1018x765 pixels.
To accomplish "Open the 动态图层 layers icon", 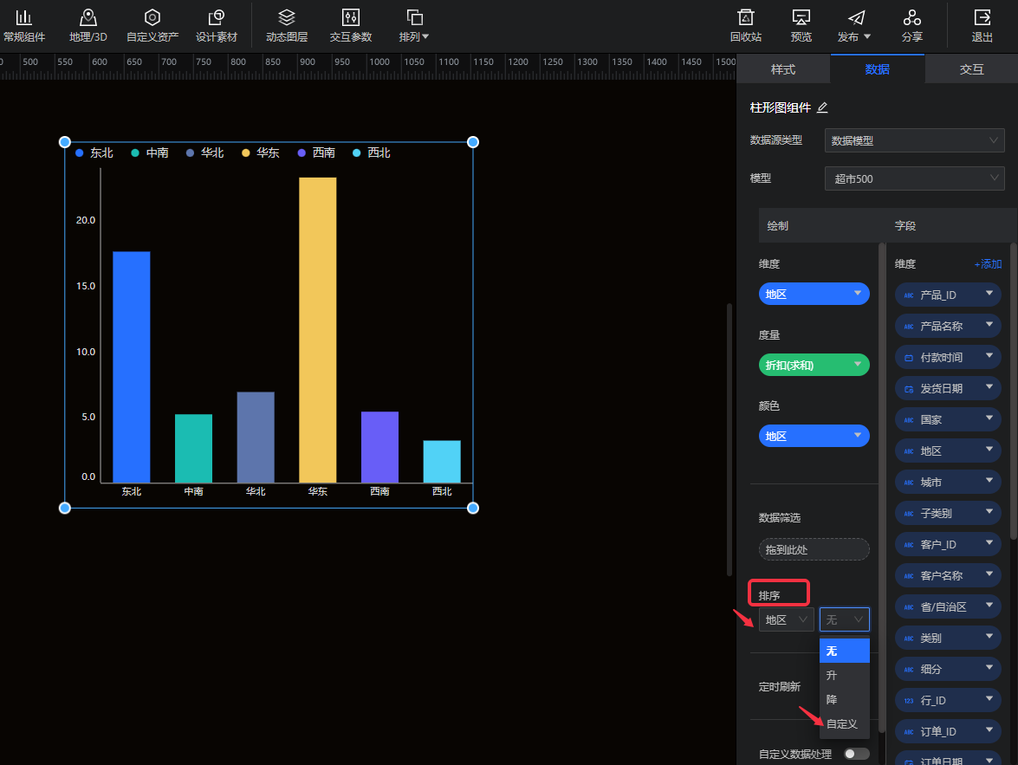I will coord(287,18).
